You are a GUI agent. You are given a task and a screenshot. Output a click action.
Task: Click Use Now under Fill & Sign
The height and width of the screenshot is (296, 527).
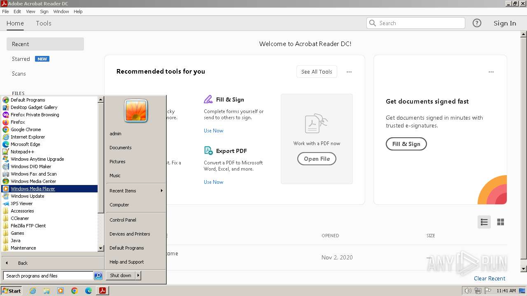(x=214, y=131)
